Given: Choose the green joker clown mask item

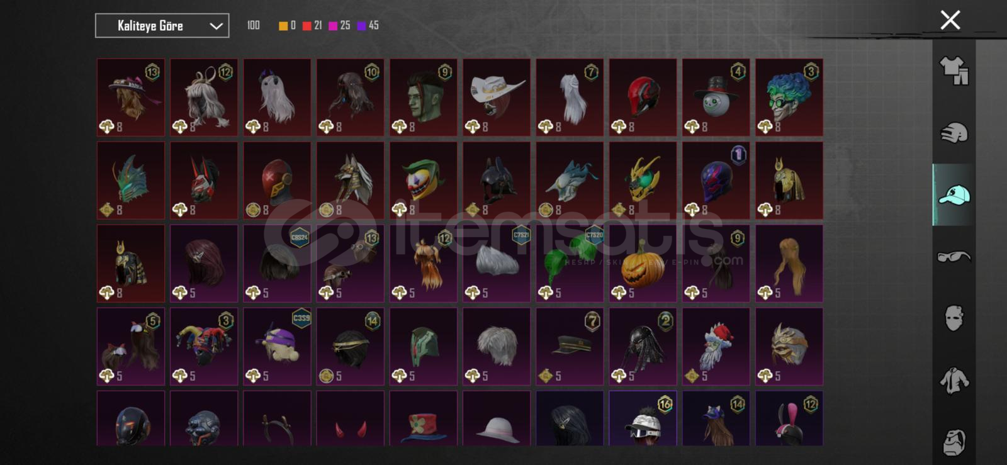Looking at the screenshot, I should (x=424, y=181).
